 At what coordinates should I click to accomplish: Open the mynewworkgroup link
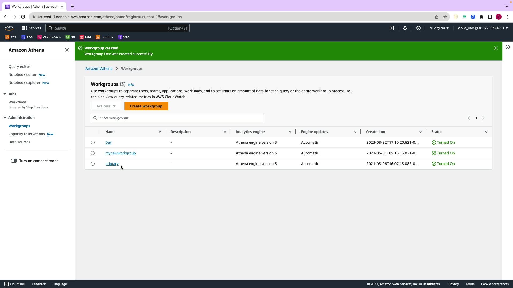click(121, 153)
